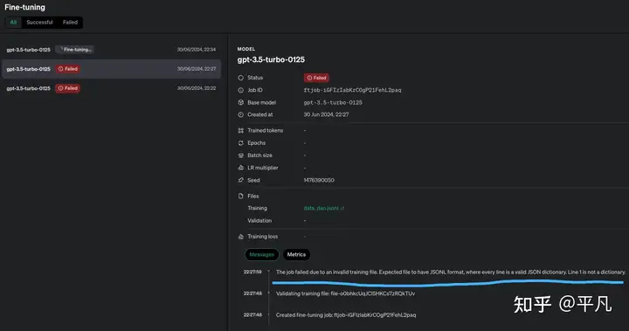Screen dimensions: 629x331
Task: Open the Messages tab
Action: click(x=261, y=254)
